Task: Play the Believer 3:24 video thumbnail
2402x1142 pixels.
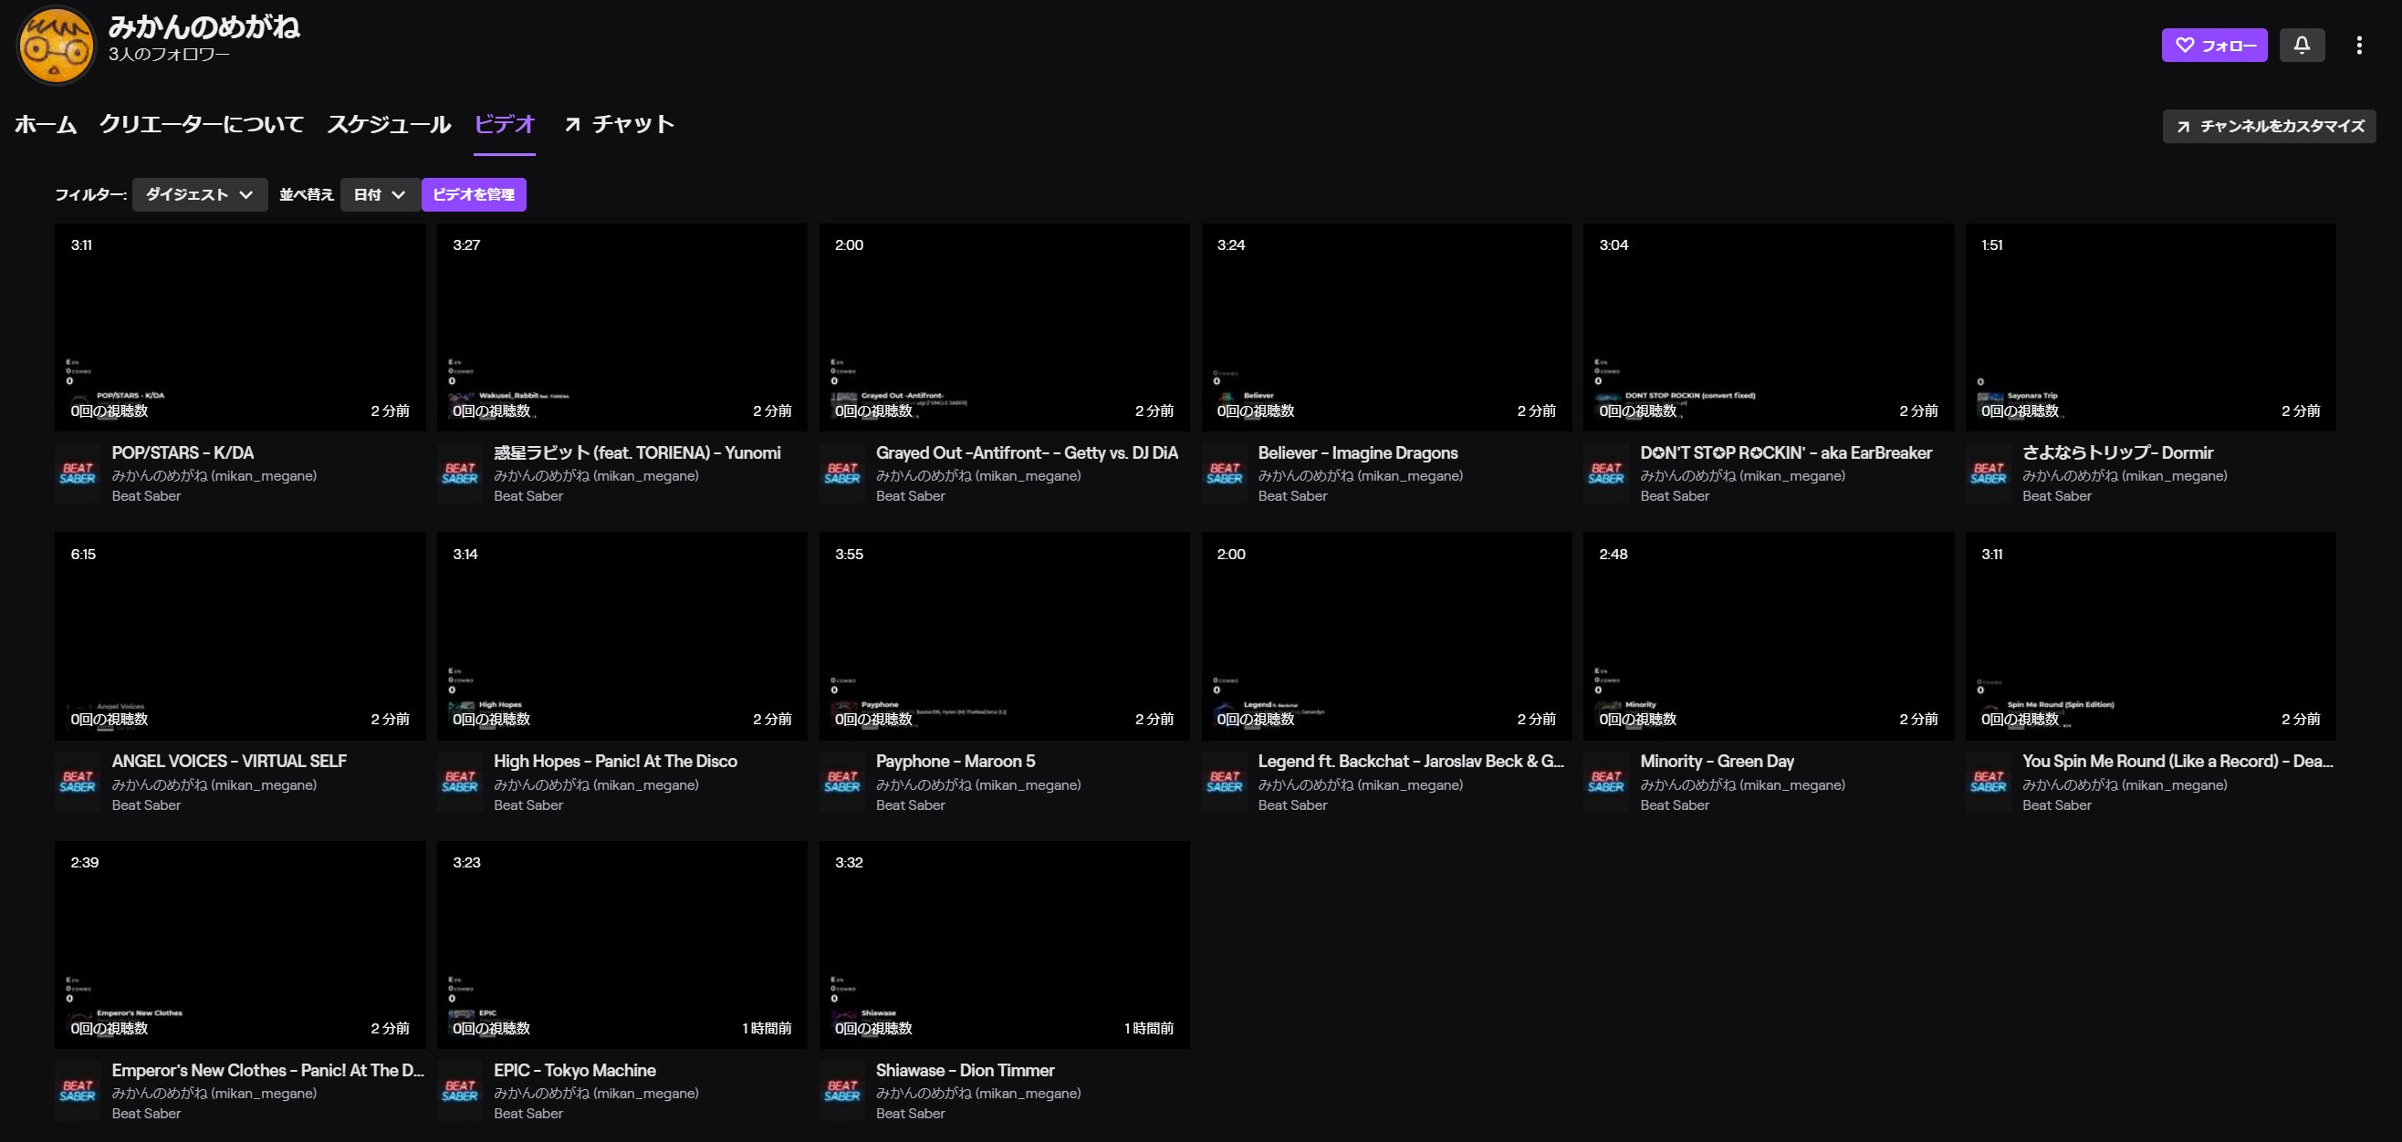Action: (x=1386, y=327)
